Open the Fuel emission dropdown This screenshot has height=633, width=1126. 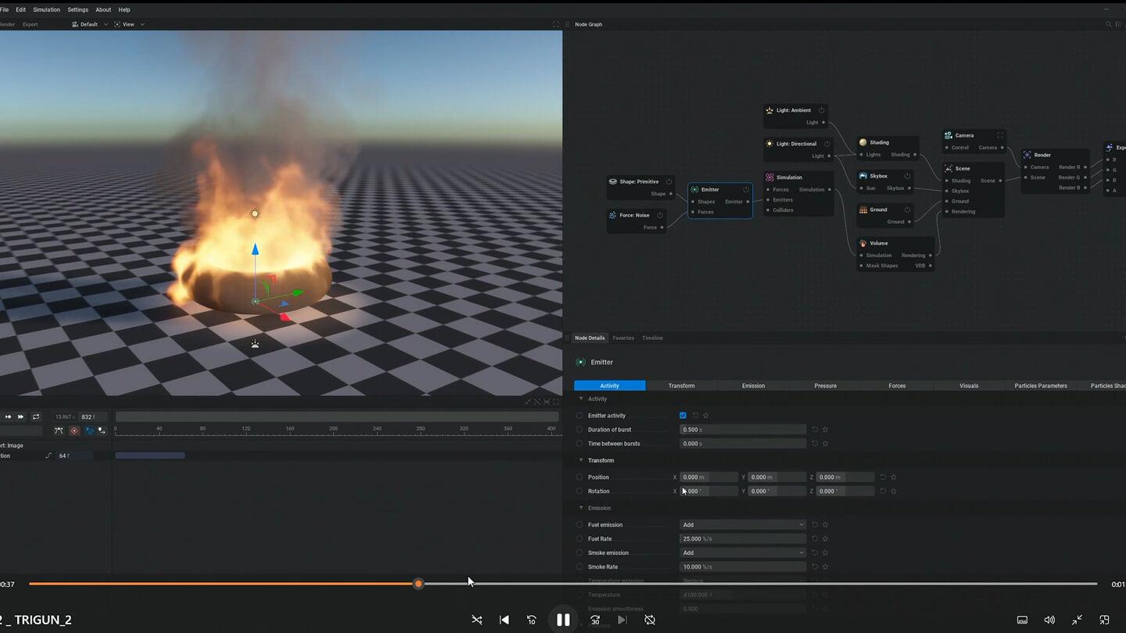[743, 525]
